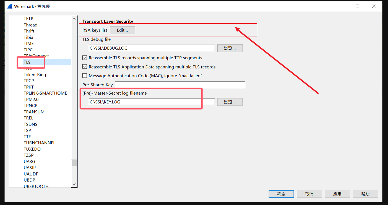Select Token-Ring in the protocol list

point(35,75)
